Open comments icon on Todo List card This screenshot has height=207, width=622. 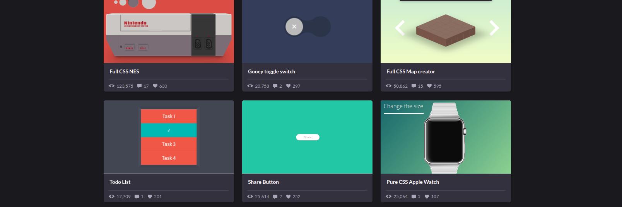[137, 196]
